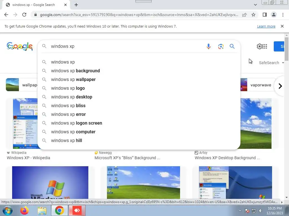Reload the page with the refresh icon
Image resolution: width=289 pixels, height=216 pixels.
(24, 15)
